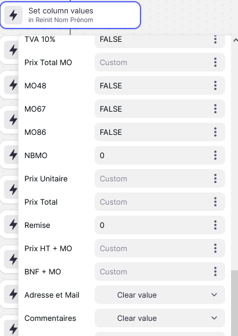Open the three-dot menu for Prix HT + MO
Image resolution: width=238 pixels, height=336 pixels.
click(x=215, y=248)
